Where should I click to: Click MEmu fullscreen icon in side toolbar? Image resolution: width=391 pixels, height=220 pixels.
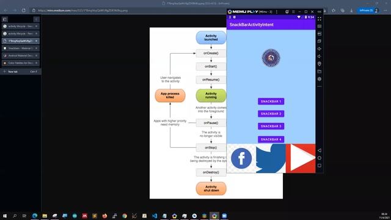320,19
